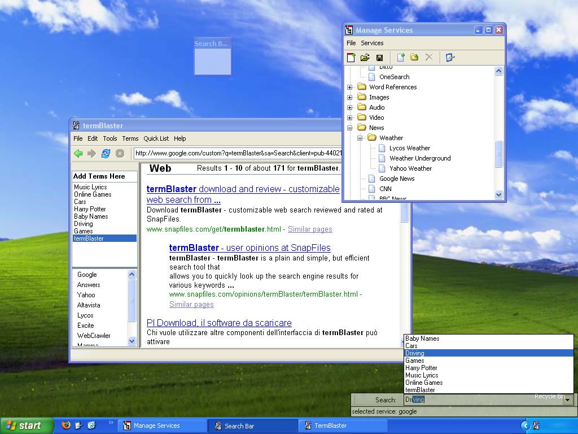Open the Quick List menu
Viewport: 578px width, 434px height.
click(156, 138)
